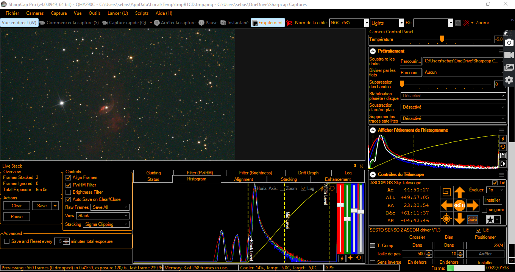Open video camera mode in the side toolbar
The image size is (515, 272).
click(509, 55)
